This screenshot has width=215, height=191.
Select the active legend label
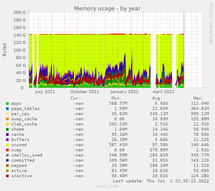[19, 171]
